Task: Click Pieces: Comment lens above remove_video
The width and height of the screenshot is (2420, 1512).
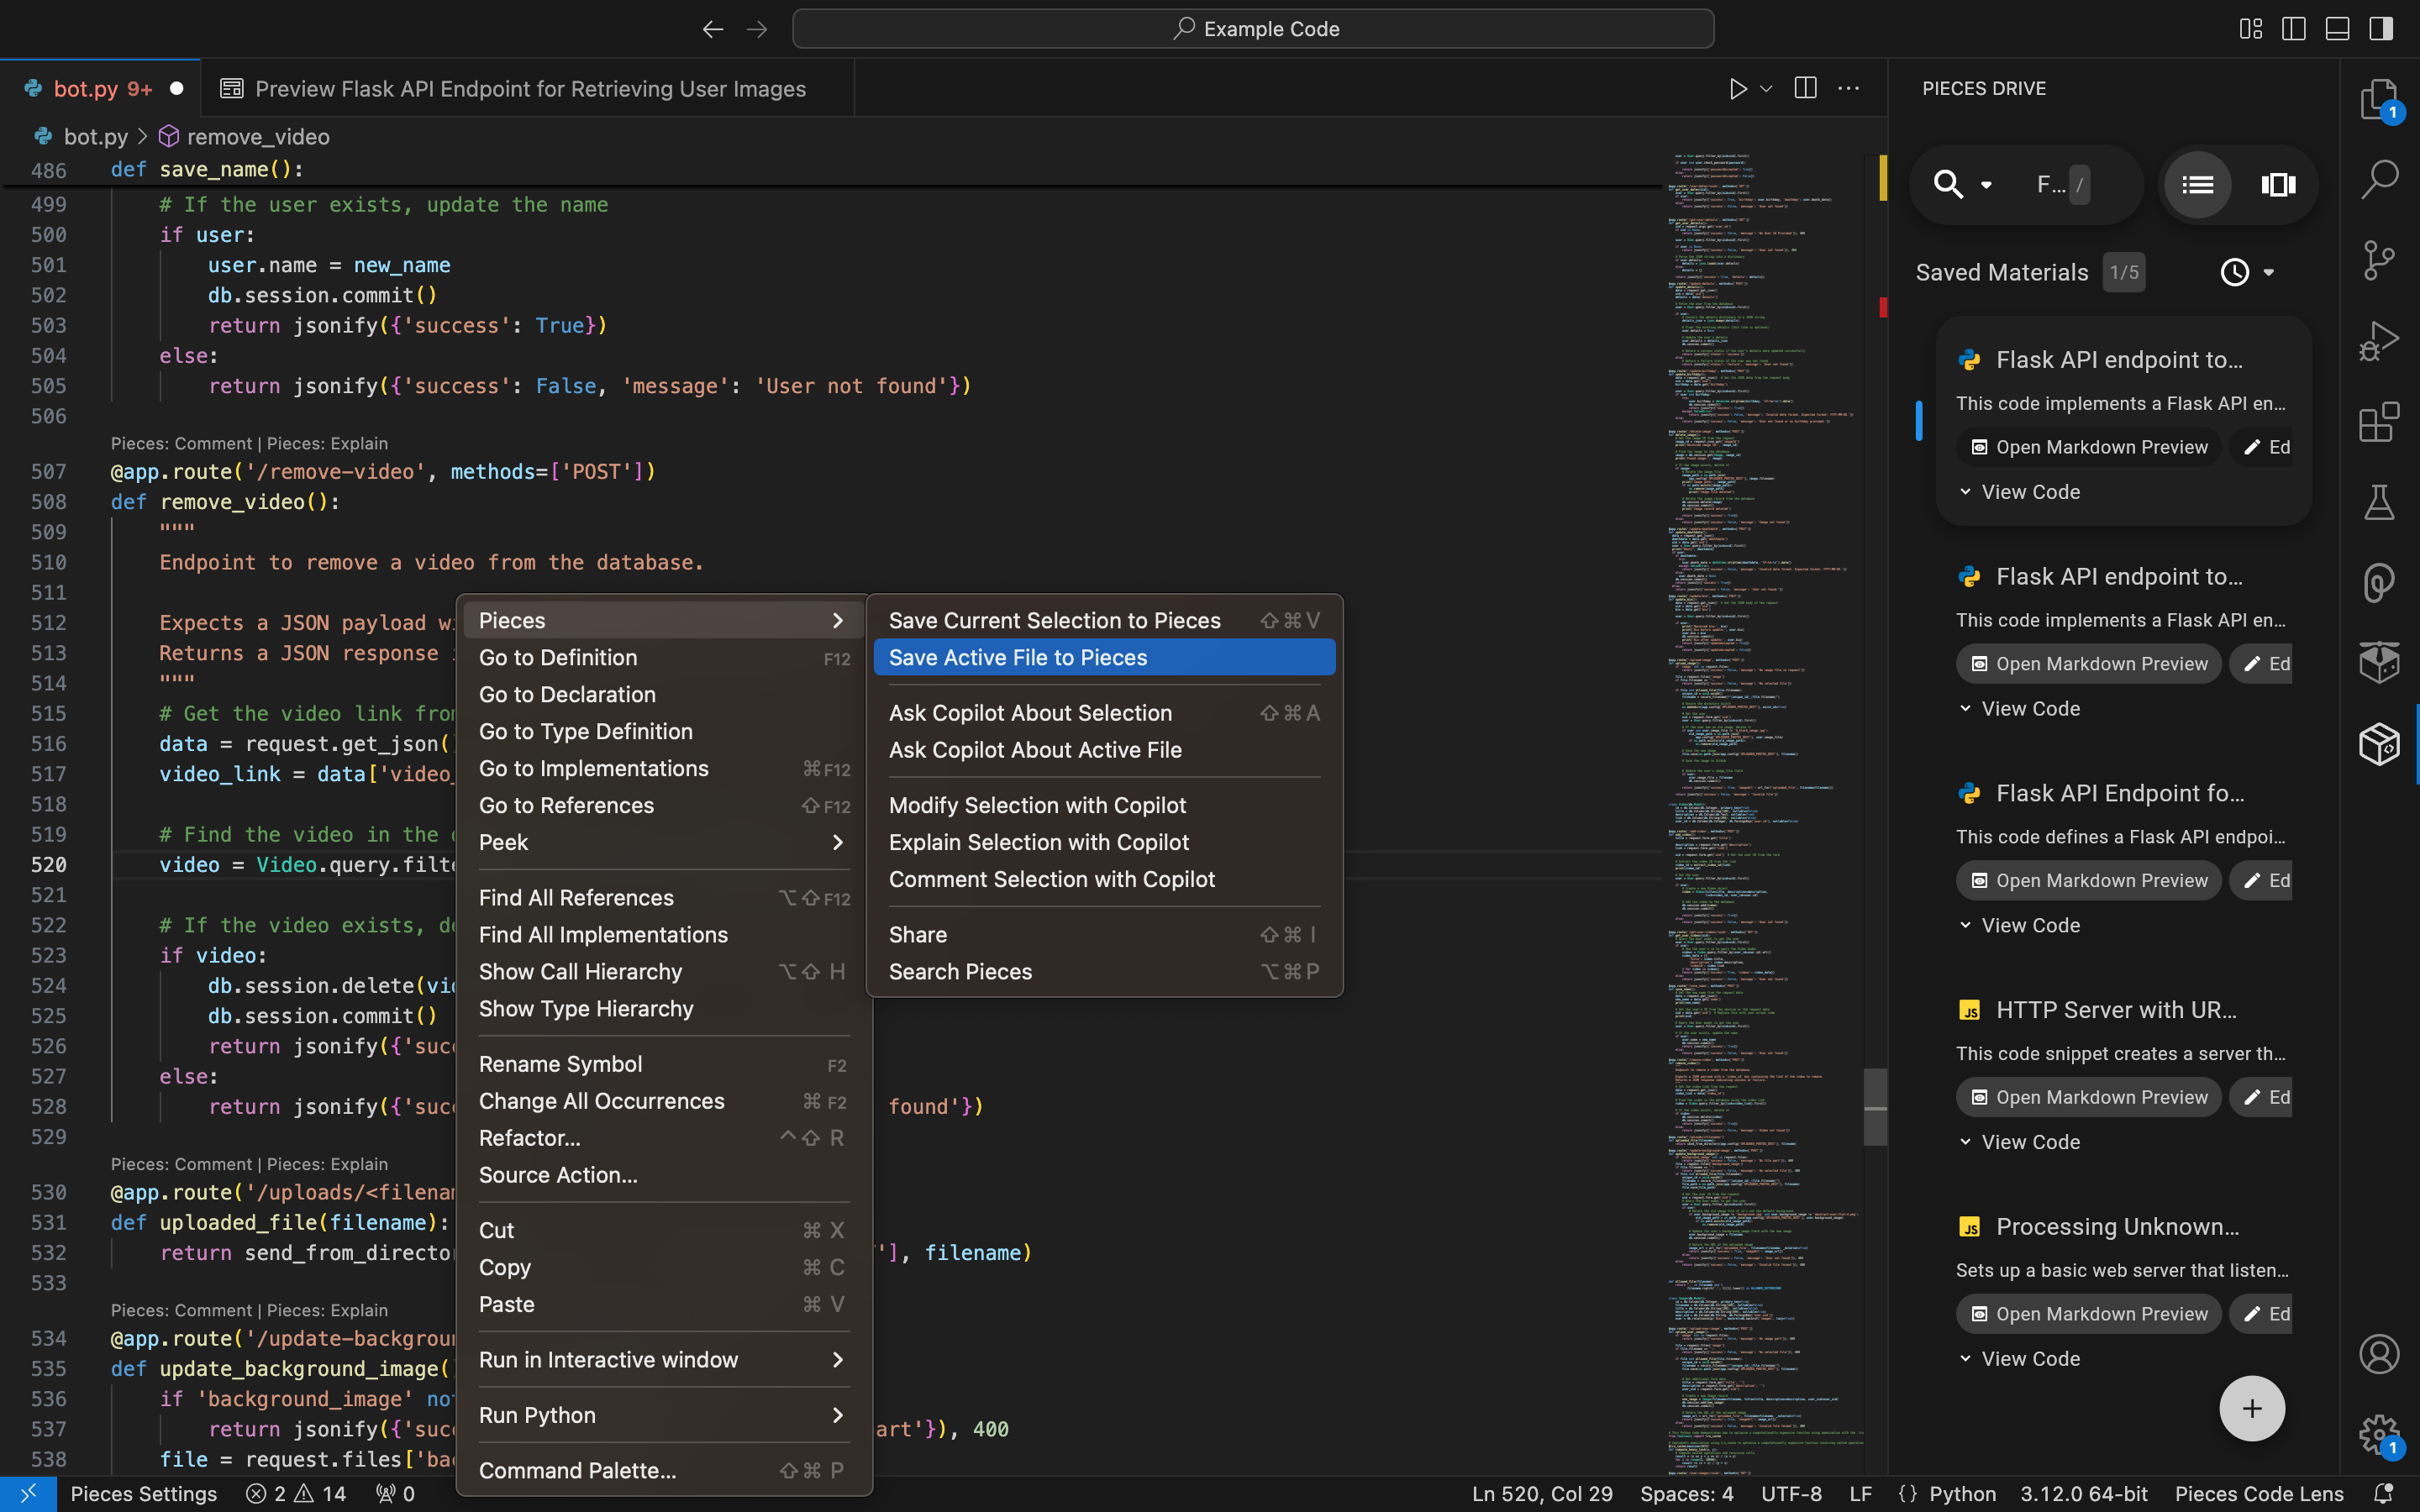Action: 182,443
